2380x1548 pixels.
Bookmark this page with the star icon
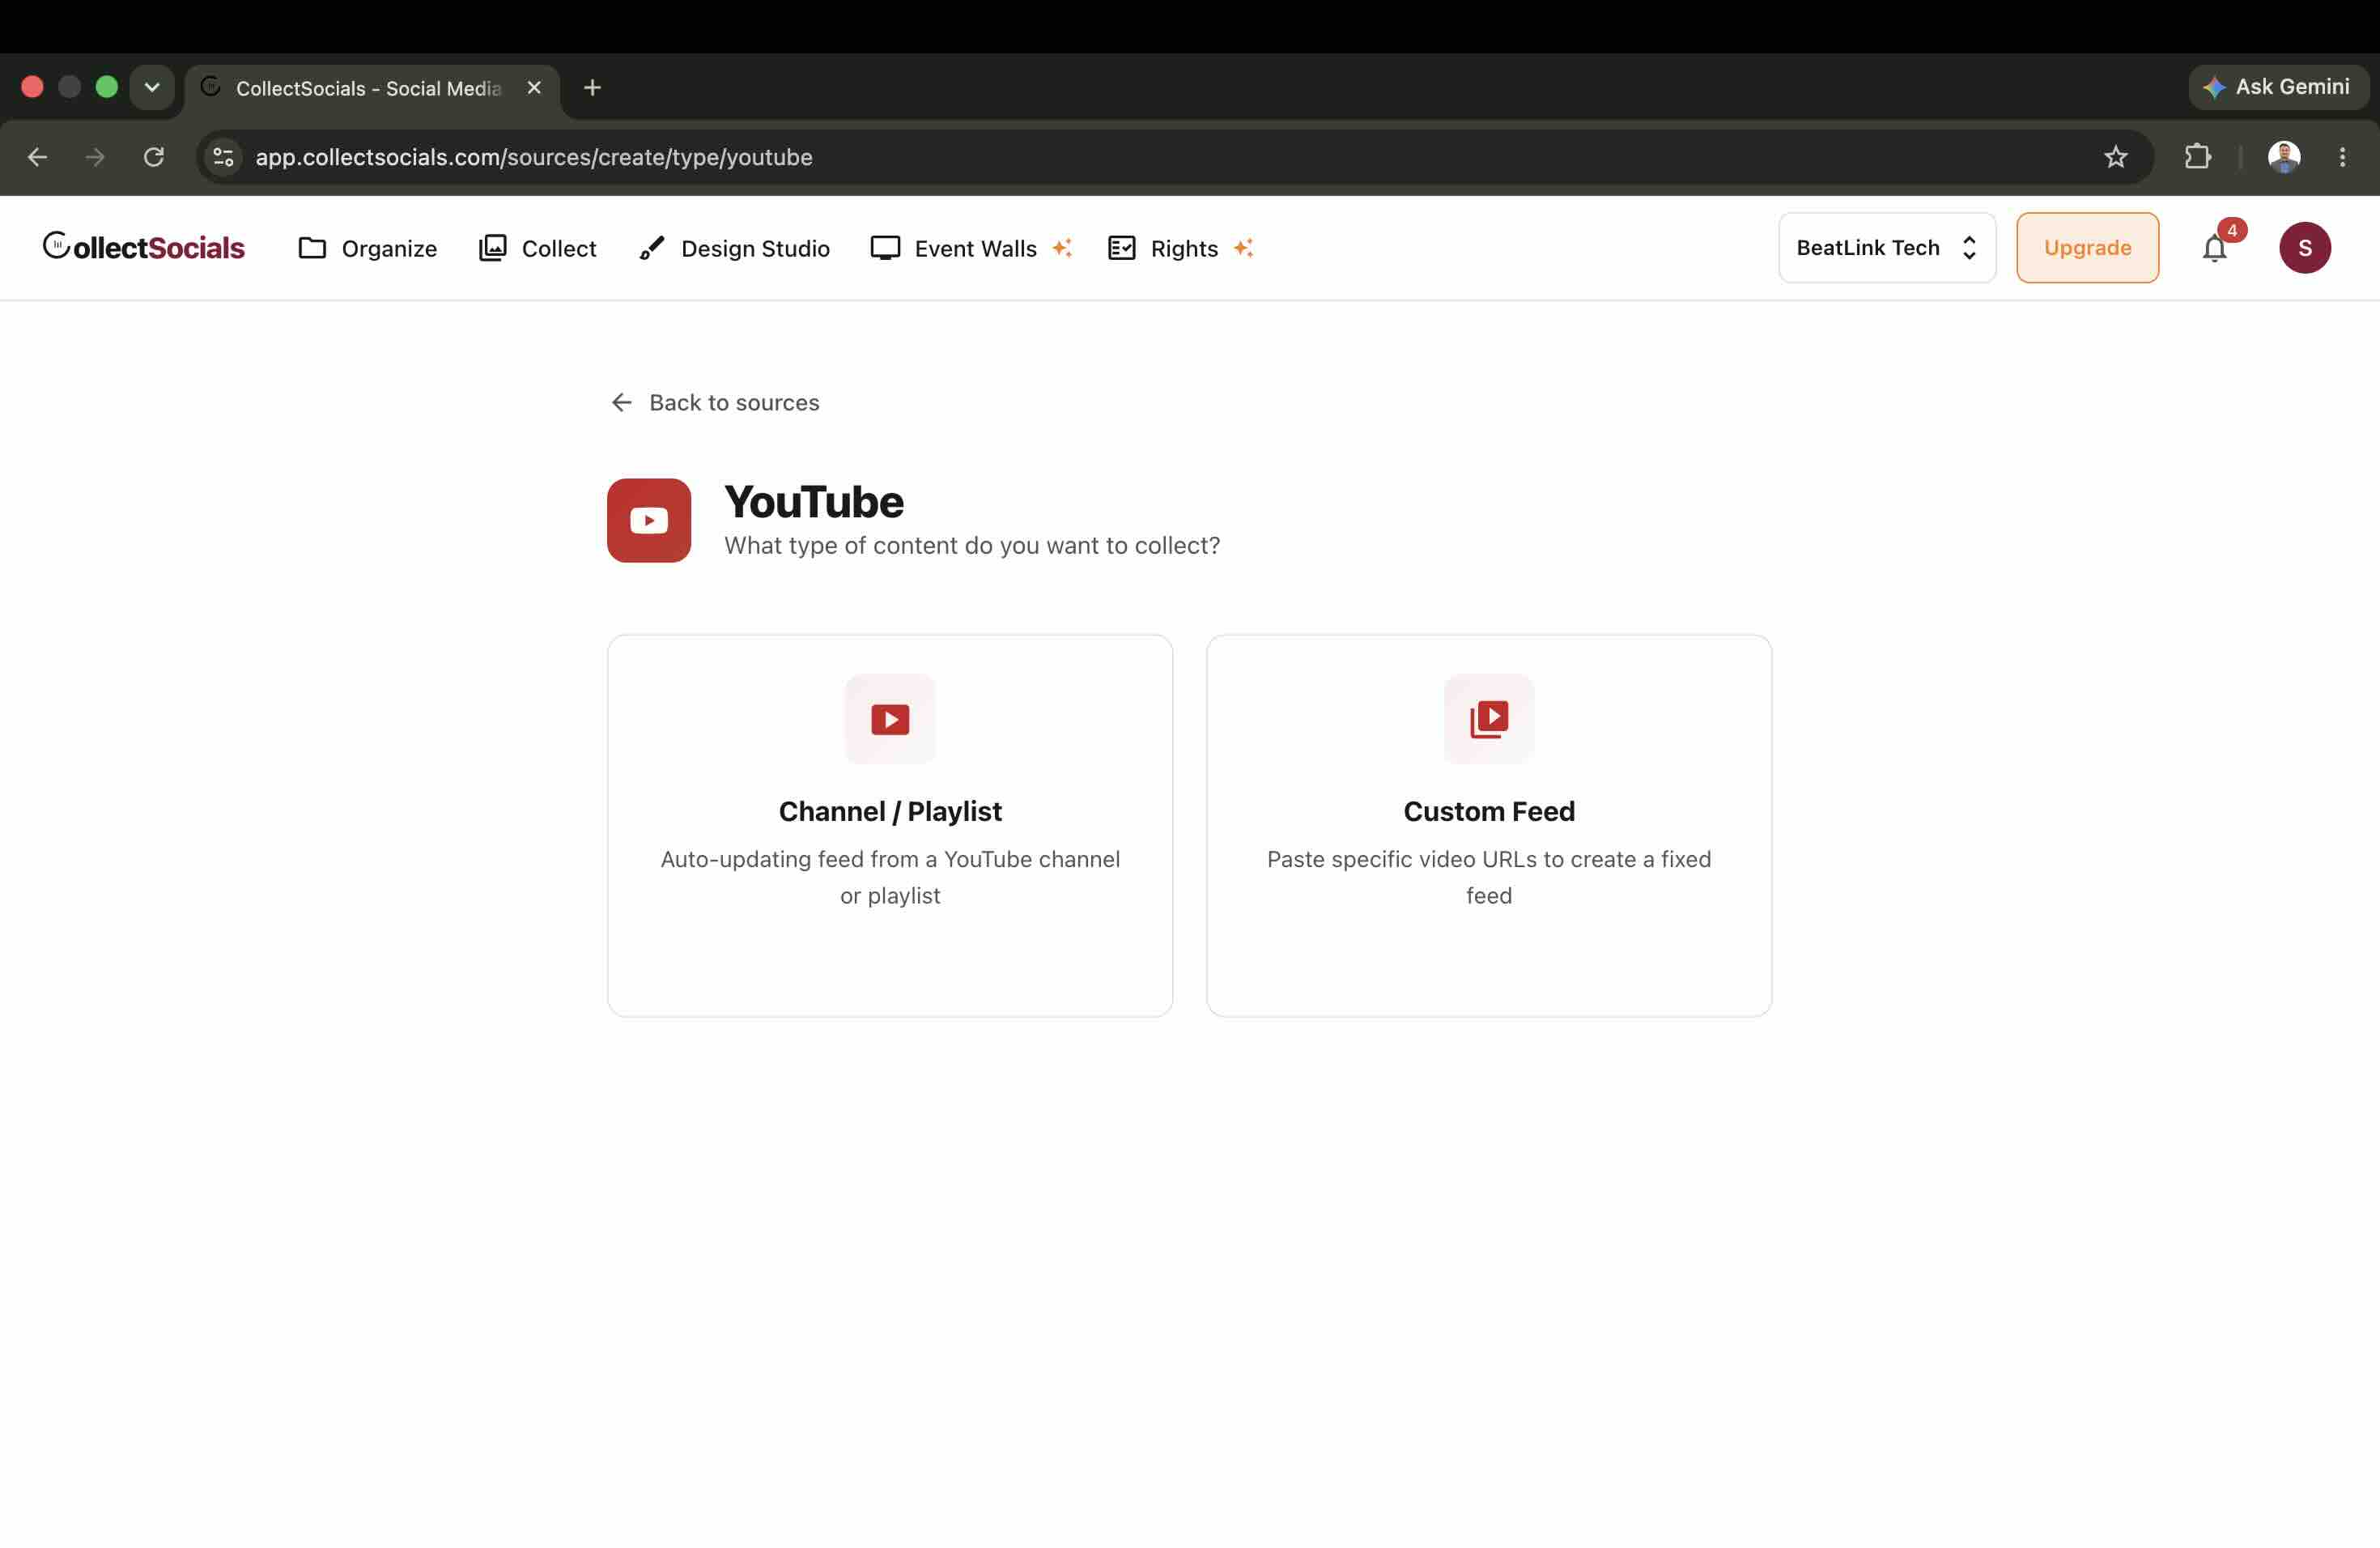click(x=2115, y=157)
